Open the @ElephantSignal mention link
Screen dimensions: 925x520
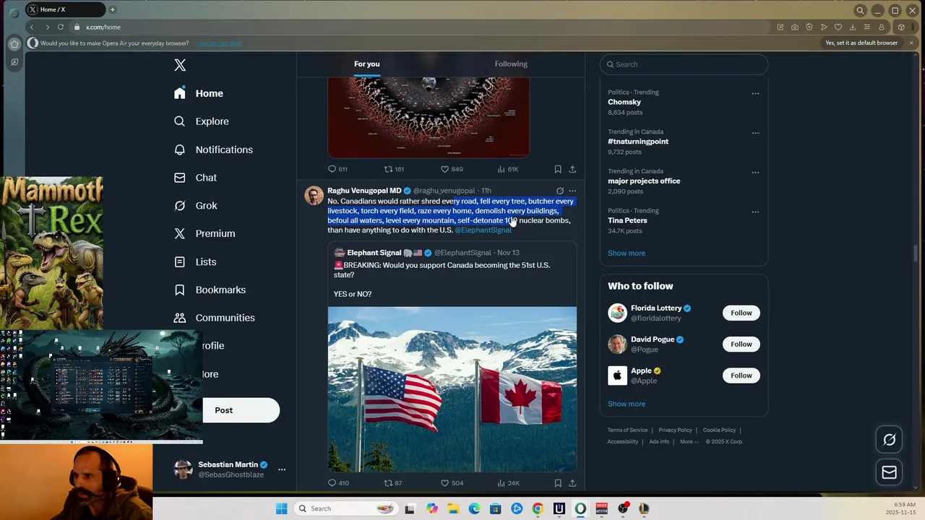click(483, 230)
